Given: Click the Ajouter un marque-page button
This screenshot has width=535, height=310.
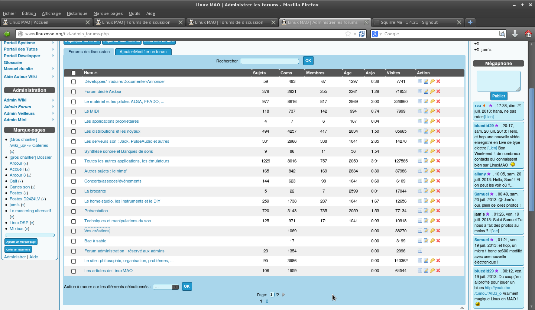Looking at the screenshot, I should 21,242.
